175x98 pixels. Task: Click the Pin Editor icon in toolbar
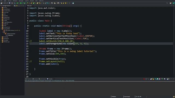[73, 3]
